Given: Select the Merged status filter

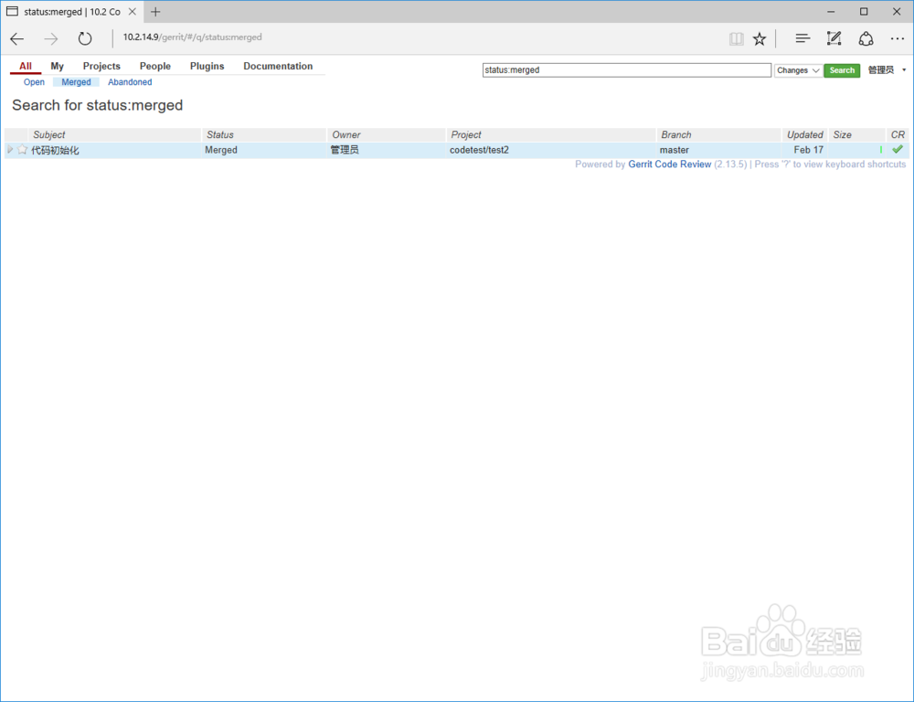Looking at the screenshot, I should (x=76, y=81).
